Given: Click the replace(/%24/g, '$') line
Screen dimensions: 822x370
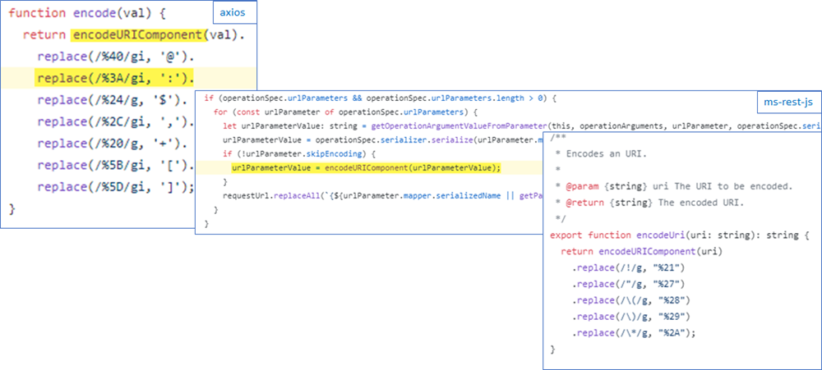Looking at the screenshot, I should tap(112, 100).
